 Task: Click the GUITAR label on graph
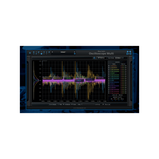pos(101,78)
